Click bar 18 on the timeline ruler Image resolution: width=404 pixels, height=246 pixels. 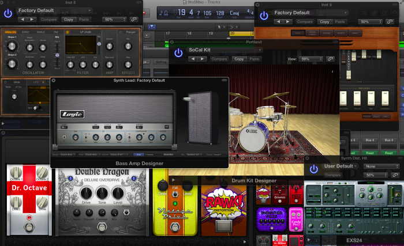(189, 33)
